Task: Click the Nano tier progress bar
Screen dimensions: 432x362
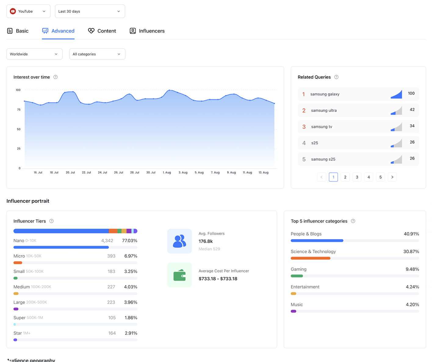Action: (x=75, y=247)
